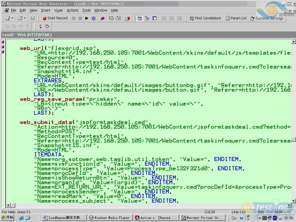Toggle breakpoint marker beside web_url line
The image size is (296, 222).
tap(3, 47)
